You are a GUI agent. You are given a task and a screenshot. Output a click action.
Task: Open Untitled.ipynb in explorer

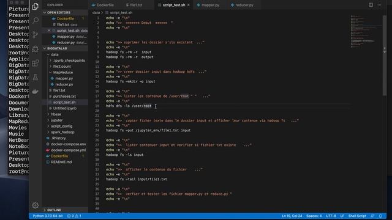[66, 108]
